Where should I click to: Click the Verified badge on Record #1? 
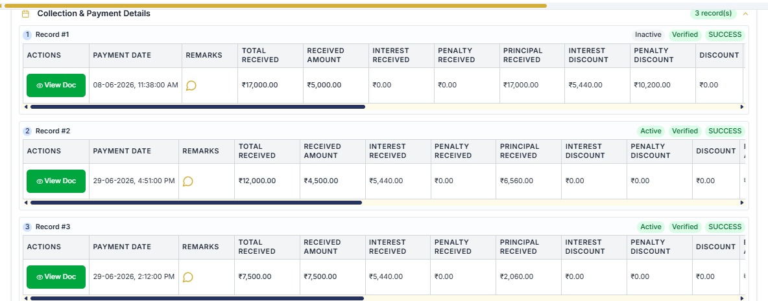685,35
